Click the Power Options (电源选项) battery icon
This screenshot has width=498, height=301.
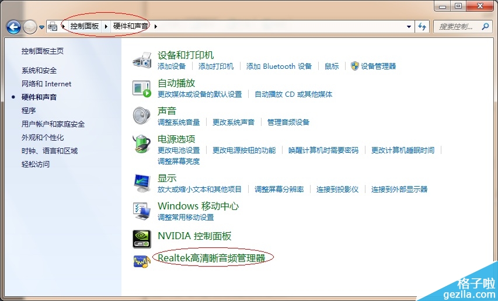point(142,143)
